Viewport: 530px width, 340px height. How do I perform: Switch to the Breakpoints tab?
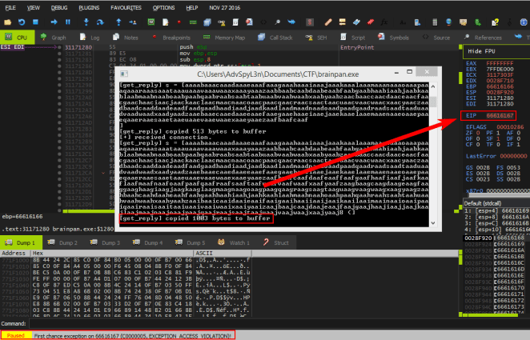(x=171, y=37)
